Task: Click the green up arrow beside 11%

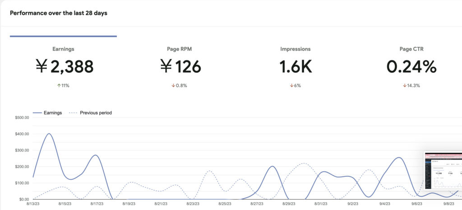Action: pyautogui.click(x=58, y=86)
